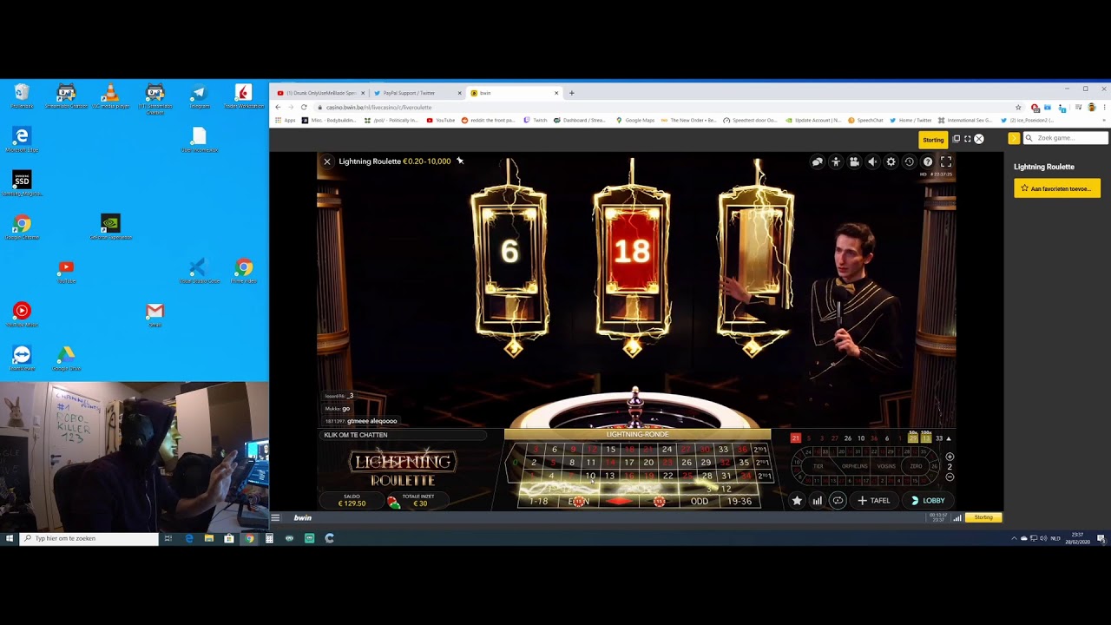Reload the page in Chrome

304,107
